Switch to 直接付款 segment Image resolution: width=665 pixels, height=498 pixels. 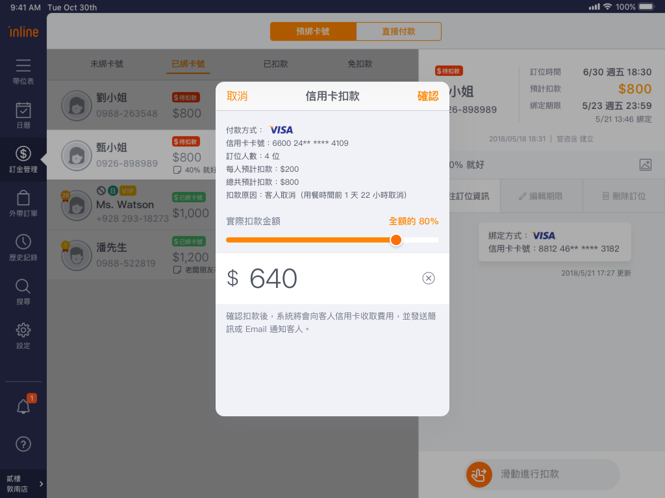pos(399,31)
